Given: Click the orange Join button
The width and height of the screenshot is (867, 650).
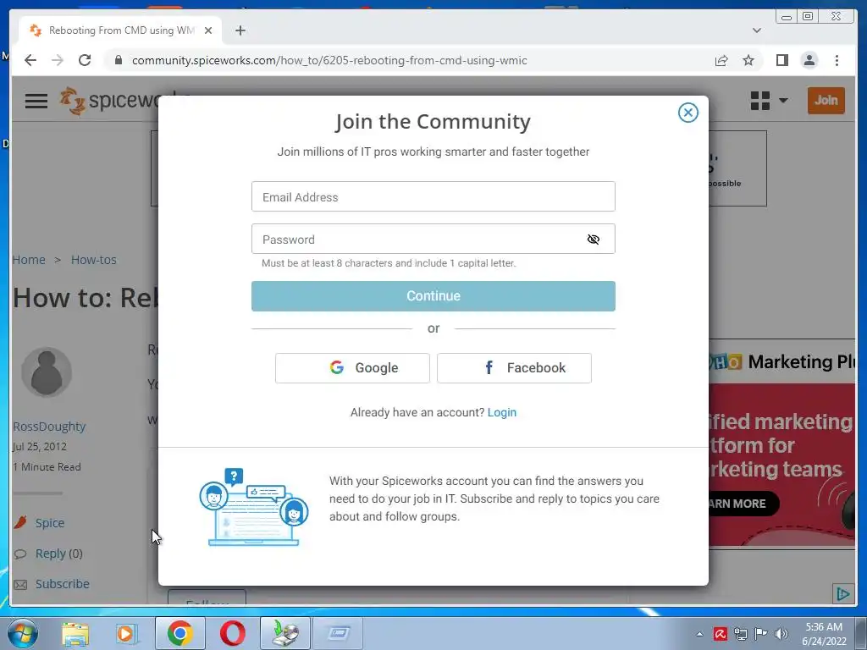Looking at the screenshot, I should [x=826, y=101].
